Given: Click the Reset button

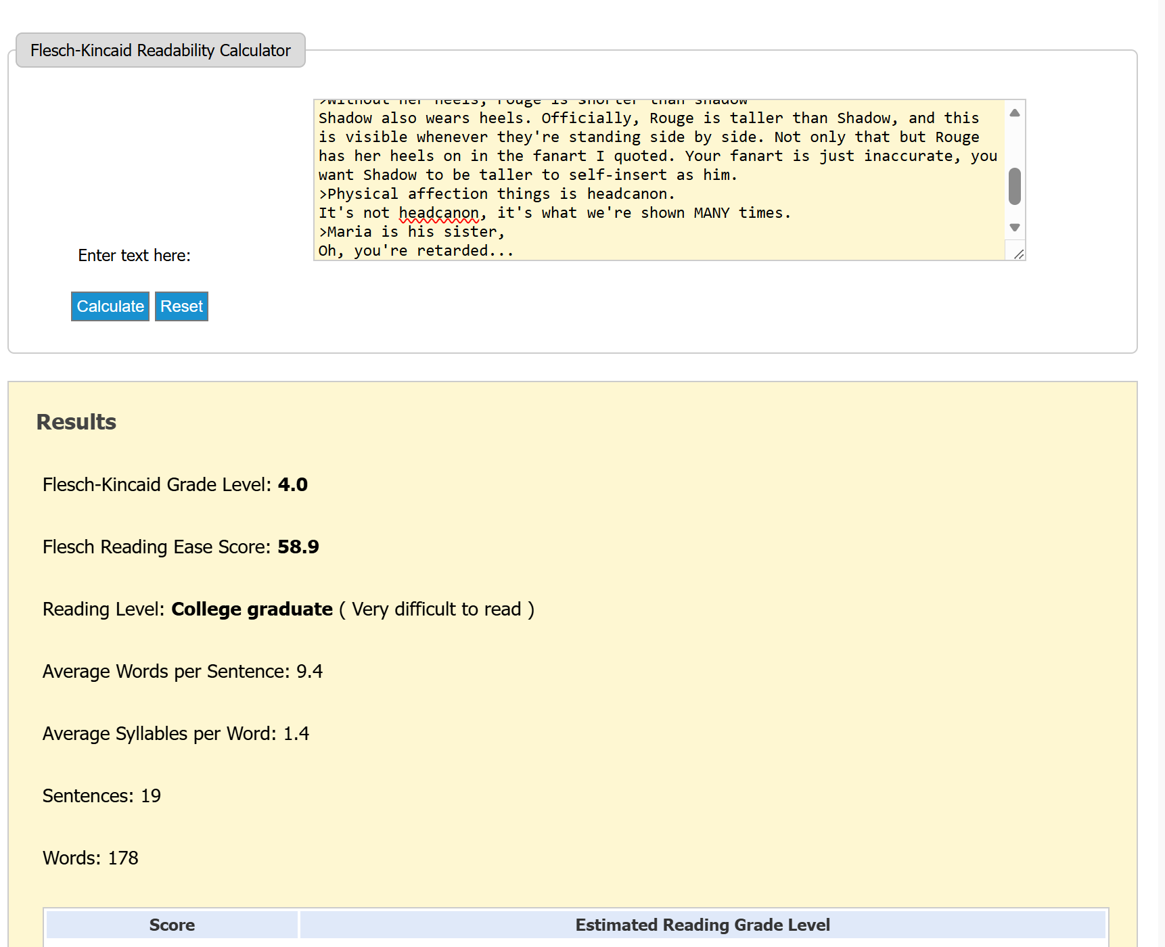Looking at the screenshot, I should [x=181, y=306].
